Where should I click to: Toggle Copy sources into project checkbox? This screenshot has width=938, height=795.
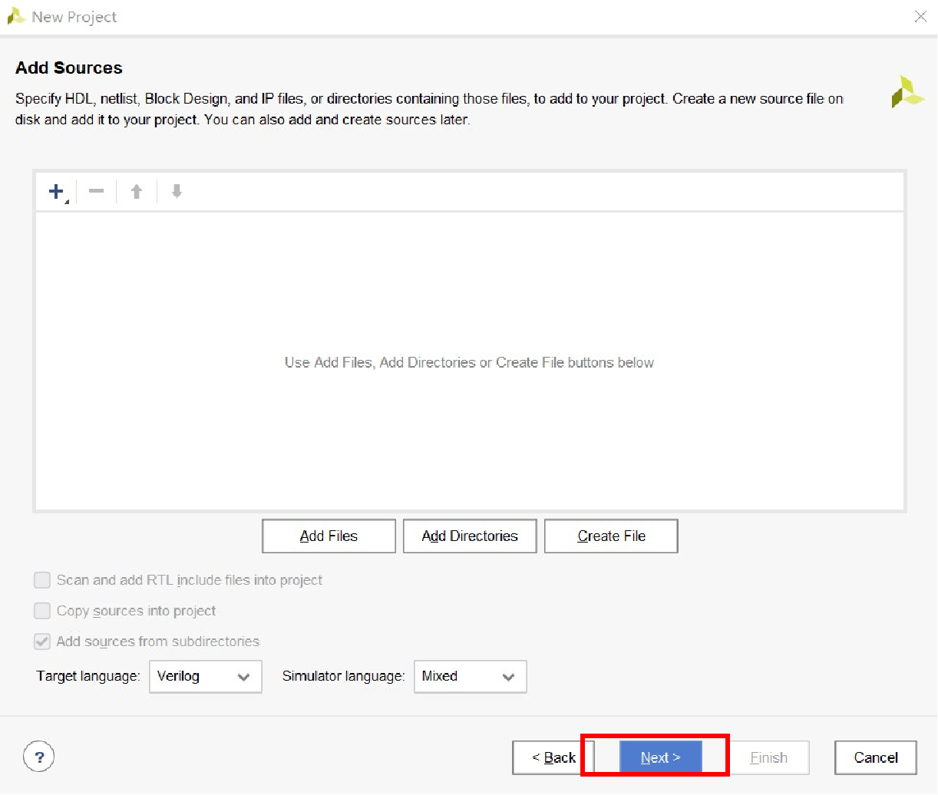pos(42,611)
